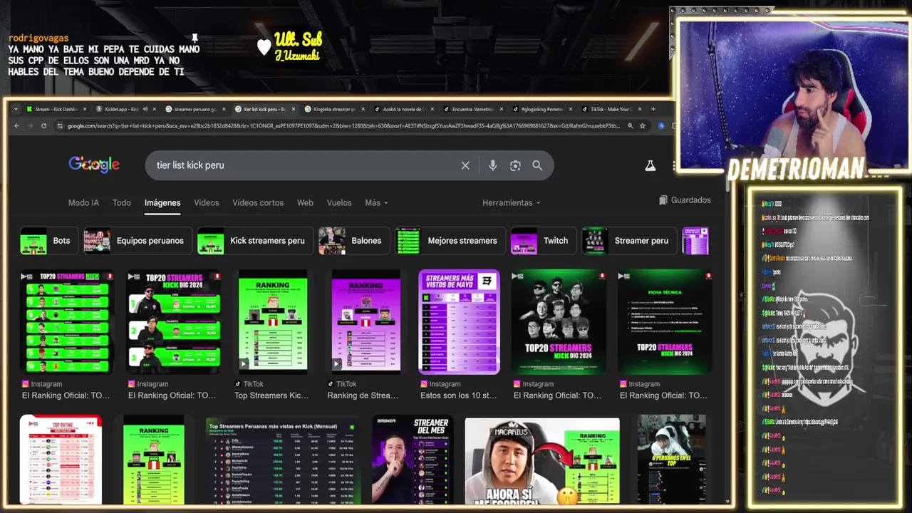This screenshot has height=513, width=912.
Task: Expand the Más menu
Action: pos(376,203)
